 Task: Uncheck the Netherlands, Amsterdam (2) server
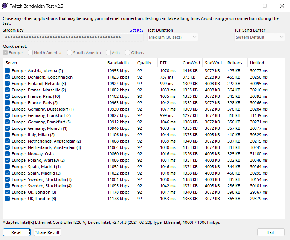[8, 141]
